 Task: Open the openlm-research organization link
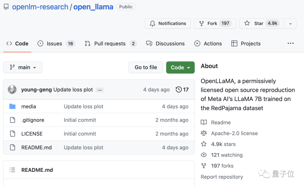pyautogui.click(x=40, y=7)
